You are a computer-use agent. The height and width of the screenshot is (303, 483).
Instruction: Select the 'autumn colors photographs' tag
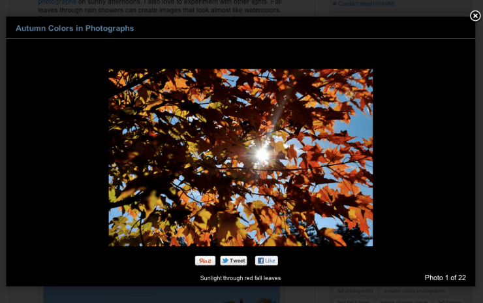coord(414,291)
